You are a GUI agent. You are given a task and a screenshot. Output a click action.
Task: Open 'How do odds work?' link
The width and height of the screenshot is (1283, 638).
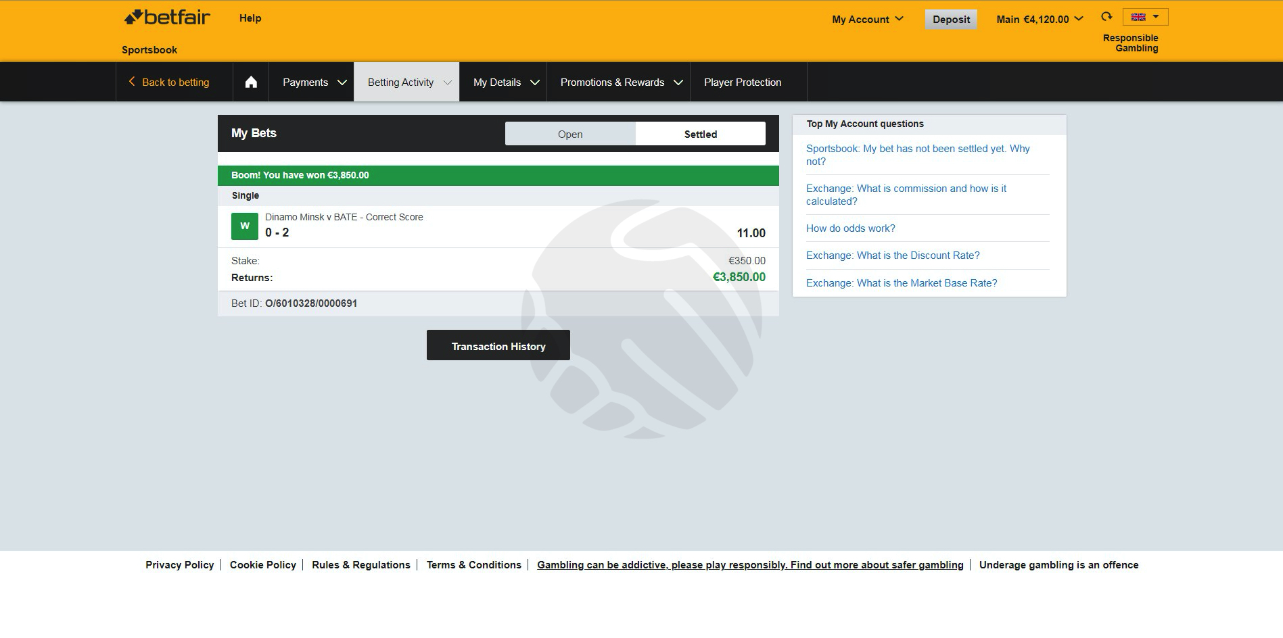click(x=850, y=228)
